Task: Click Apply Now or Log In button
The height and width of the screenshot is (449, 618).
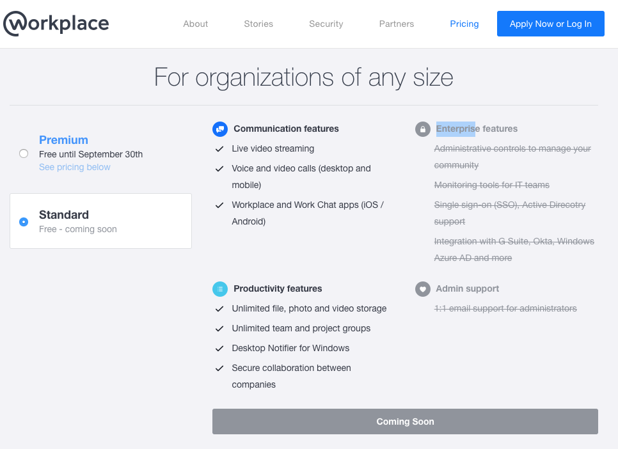Action: [x=551, y=24]
